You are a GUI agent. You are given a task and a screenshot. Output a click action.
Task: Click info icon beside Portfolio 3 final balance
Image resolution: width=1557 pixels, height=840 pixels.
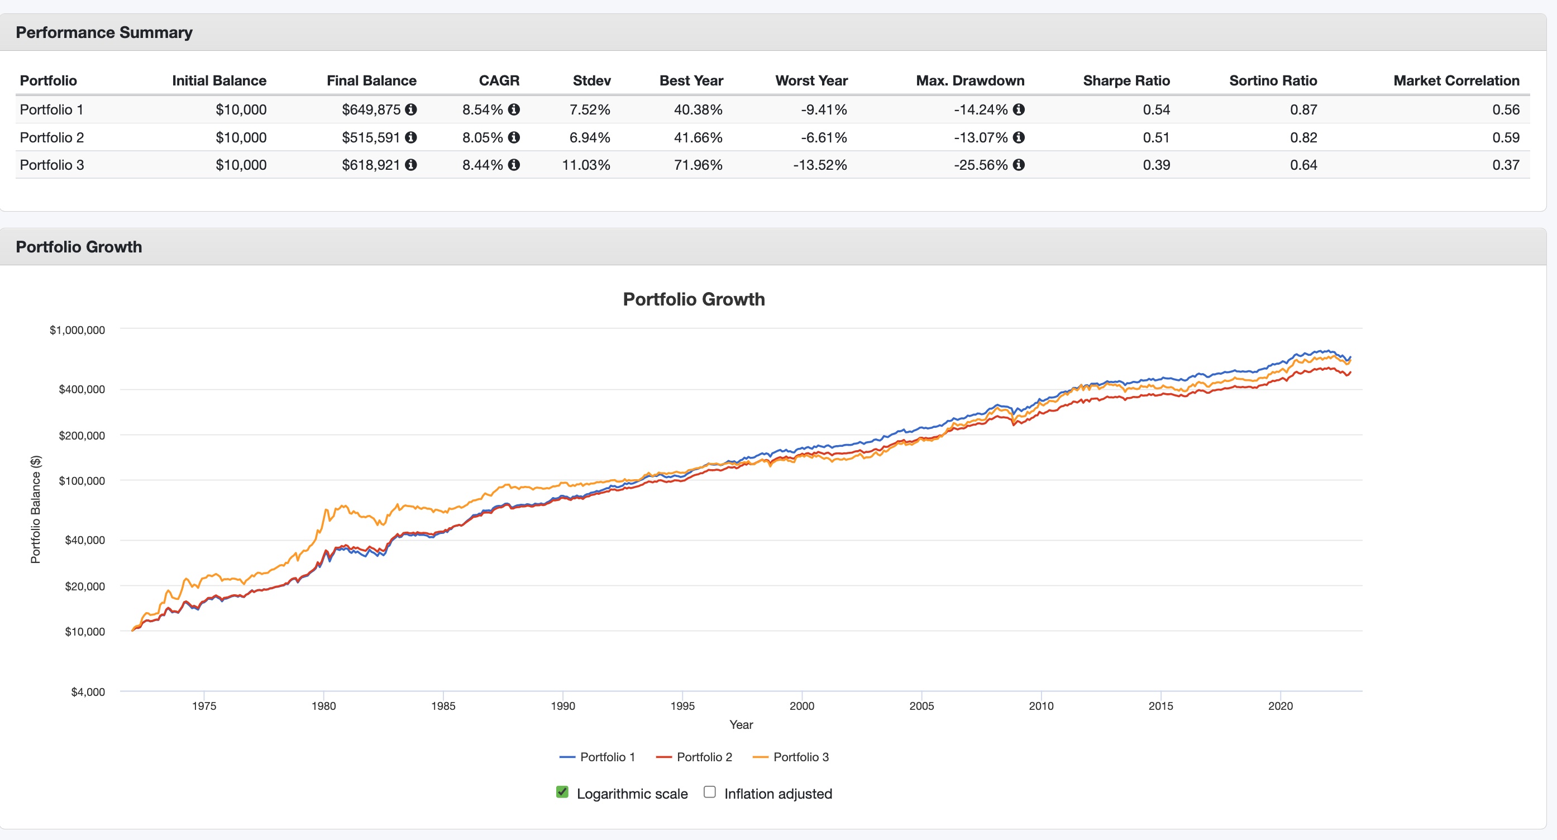click(x=411, y=164)
